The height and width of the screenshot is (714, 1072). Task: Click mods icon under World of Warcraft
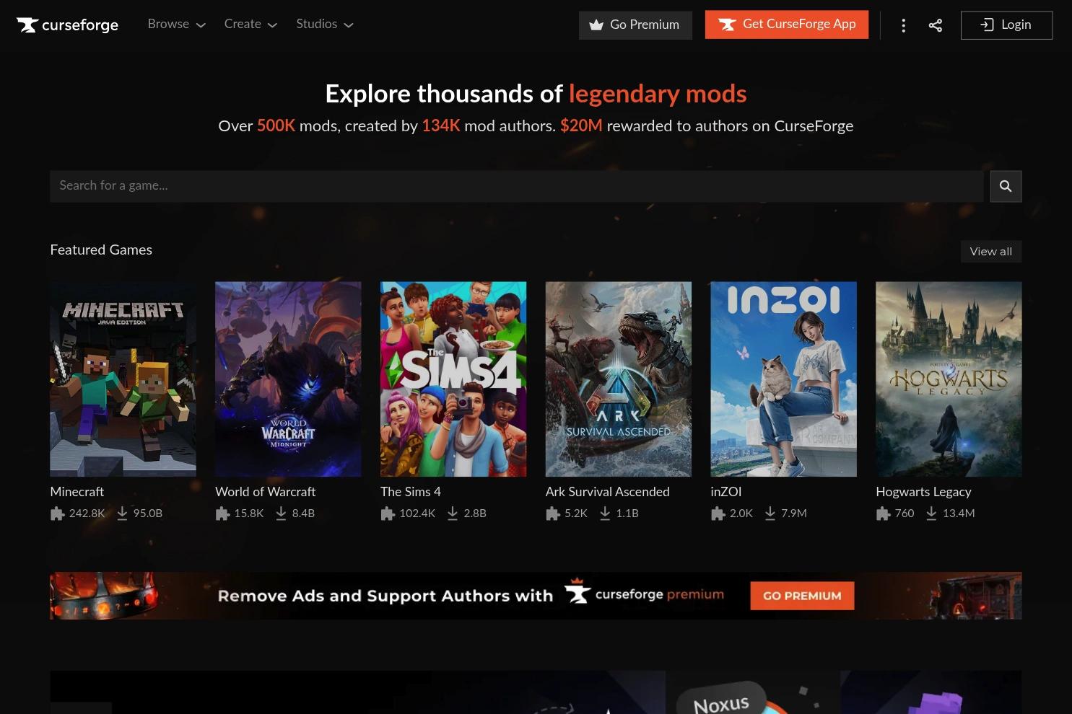222,514
